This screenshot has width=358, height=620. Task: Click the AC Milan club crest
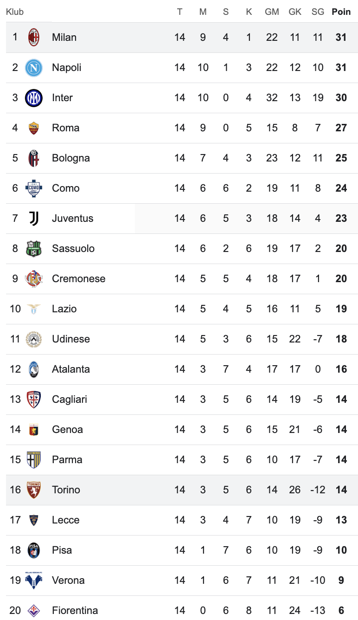click(34, 37)
